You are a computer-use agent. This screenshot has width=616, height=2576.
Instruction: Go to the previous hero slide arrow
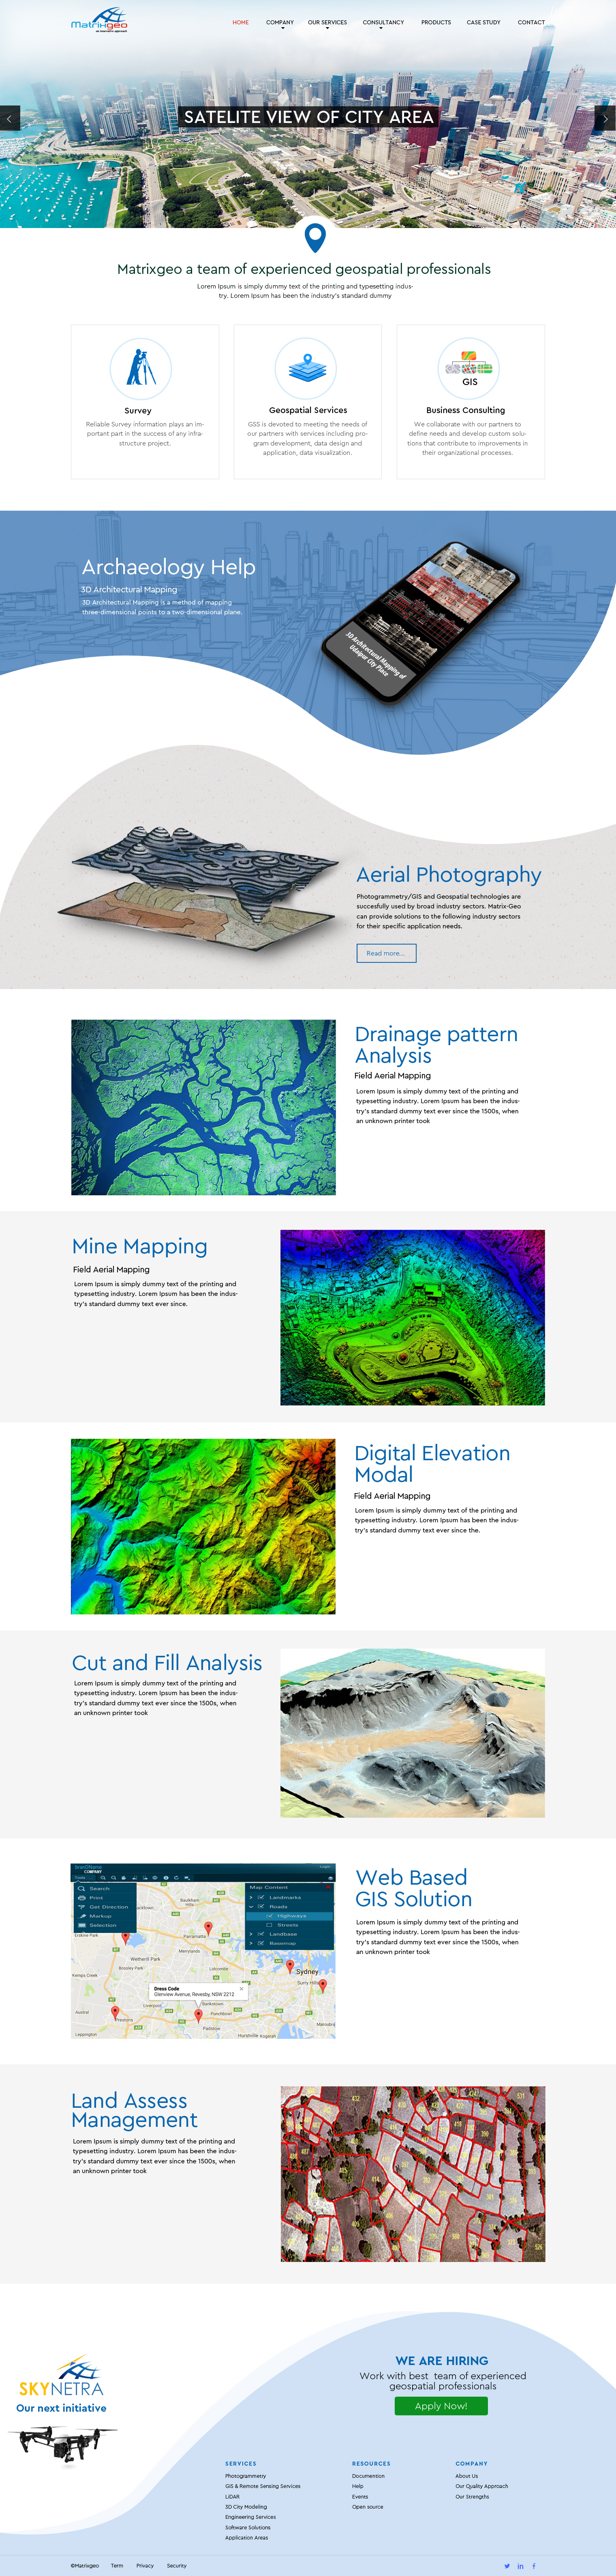[10, 118]
